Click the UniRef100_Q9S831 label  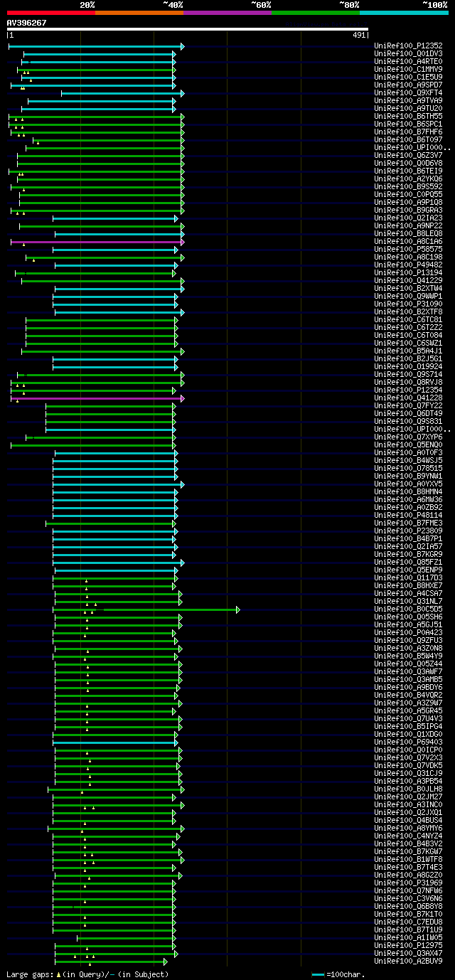[x=408, y=422]
